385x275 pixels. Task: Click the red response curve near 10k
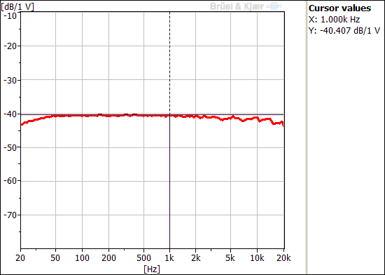[257, 118]
